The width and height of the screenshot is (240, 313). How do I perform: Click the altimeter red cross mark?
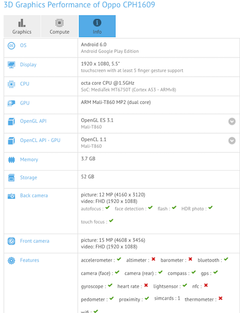pos(153,259)
